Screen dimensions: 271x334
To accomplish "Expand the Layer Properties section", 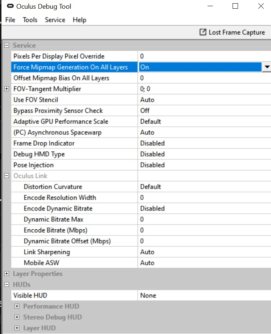I will tap(7, 274).
